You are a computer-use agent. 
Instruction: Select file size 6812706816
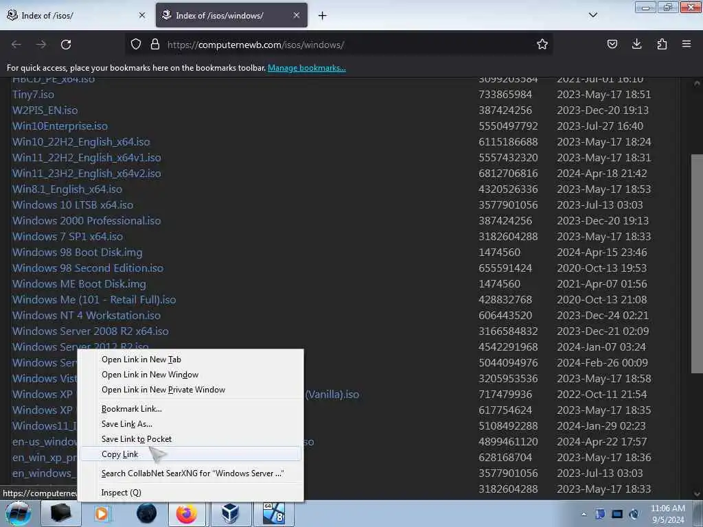click(508, 174)
